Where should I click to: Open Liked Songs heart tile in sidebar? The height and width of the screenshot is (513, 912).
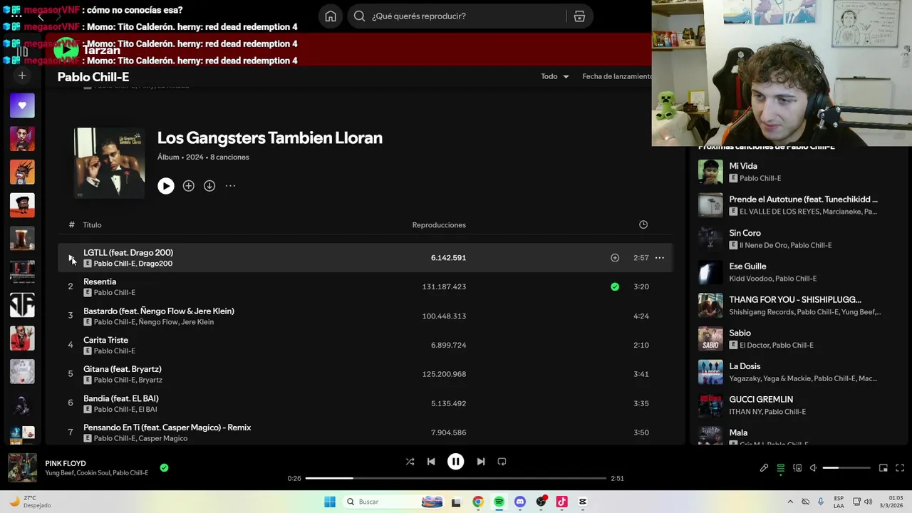[22, 105]
